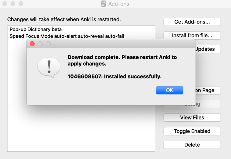This screenshot has height=159, width=231.
Task: Click the Add-ons window gray close circle
Action: [x=5, y=4]
